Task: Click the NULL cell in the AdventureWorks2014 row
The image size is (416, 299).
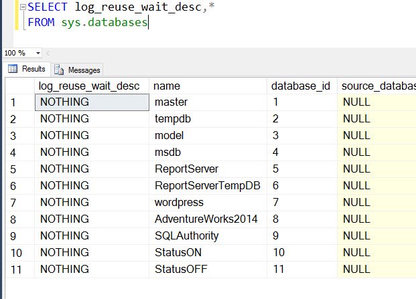Action: click(376, 219)
